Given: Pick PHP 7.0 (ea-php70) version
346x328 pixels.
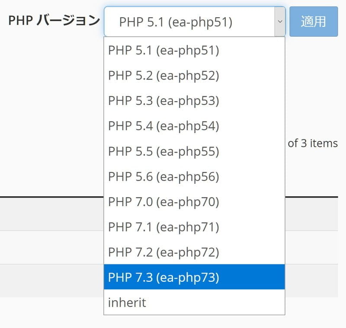Looking at the screenshot, I should coord(194,202).
